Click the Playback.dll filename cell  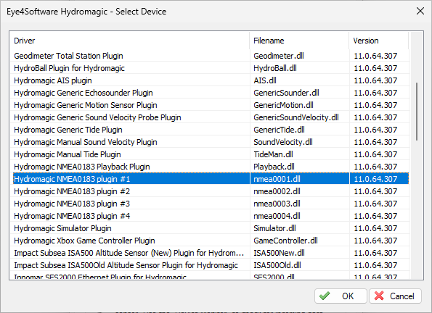(300, 167)
